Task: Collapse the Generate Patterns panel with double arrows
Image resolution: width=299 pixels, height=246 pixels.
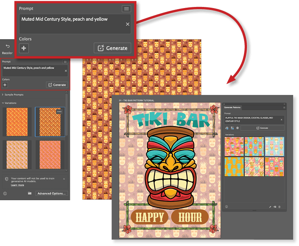Action: click(284, 104)
